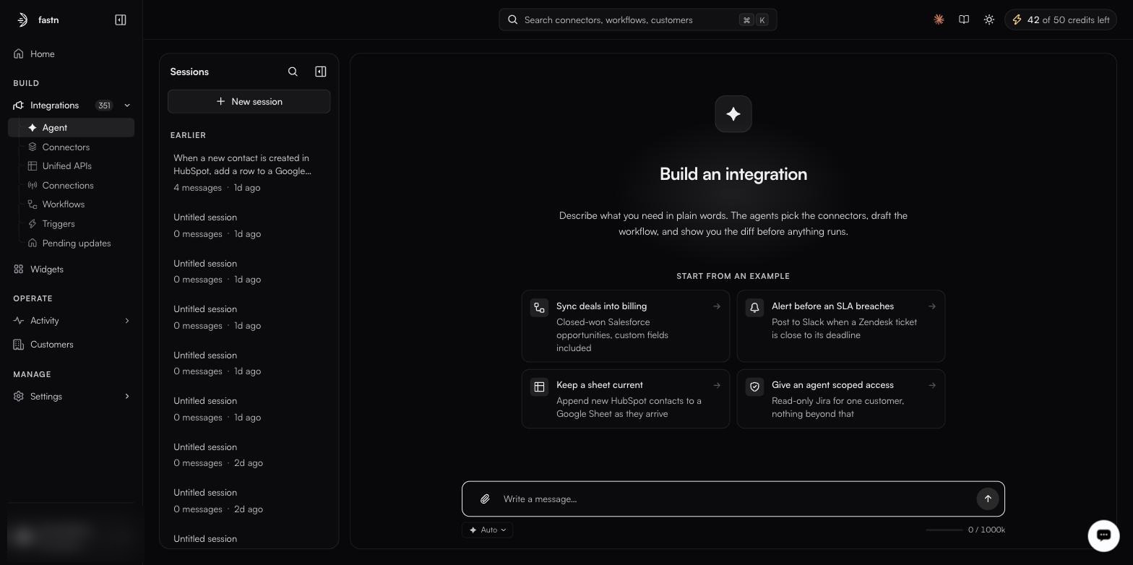Screen dimensions: 1133x565
Task: Click the fastn logo icon
Action: [x=22, y=20]
